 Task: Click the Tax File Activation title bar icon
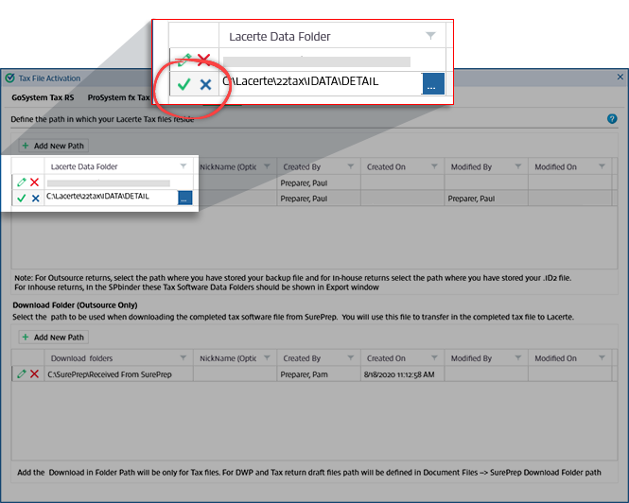[10, 78]
